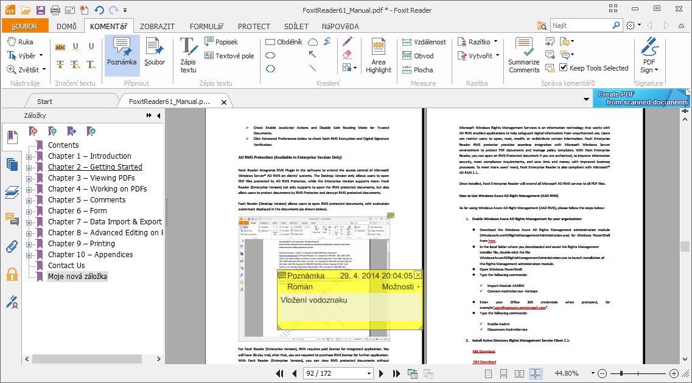Viewport: 692px width, 383px height.
Task: Close the FoxitReader61_Manual document tab
Action: 224,102
